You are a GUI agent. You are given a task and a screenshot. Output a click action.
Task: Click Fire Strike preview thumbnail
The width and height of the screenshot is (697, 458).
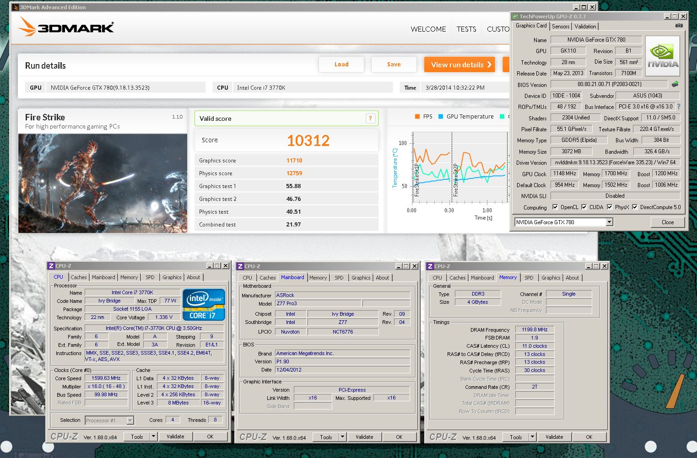pos(103,183)
